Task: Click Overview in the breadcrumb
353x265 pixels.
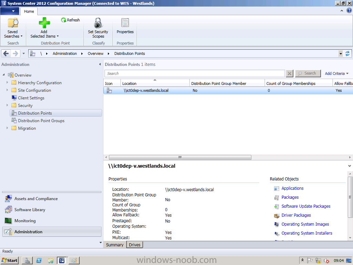Action: click(x=95, y=53)
